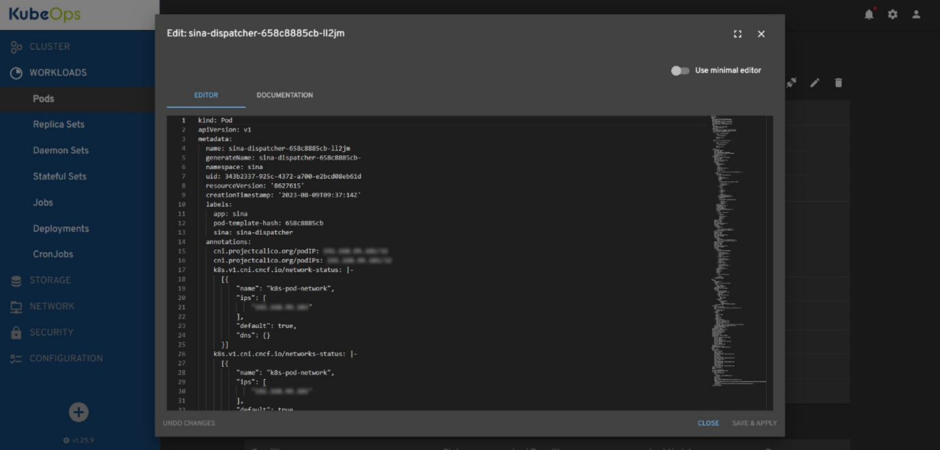
Task: Click the trash delete icon
Action: pyautogui.click(x=838, y=83)
